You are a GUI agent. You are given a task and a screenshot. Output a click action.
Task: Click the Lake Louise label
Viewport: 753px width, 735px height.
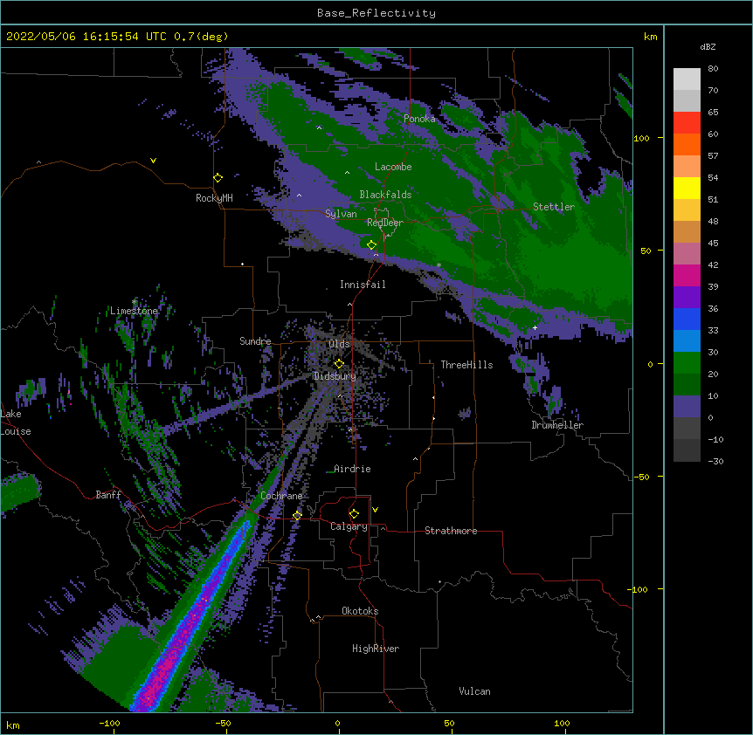pyautogui.click(x=16, y=422)
